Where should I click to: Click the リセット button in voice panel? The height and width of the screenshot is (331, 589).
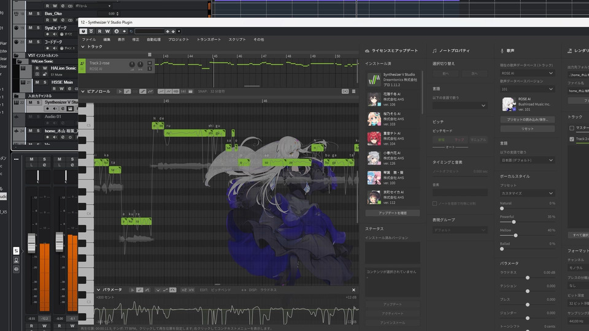pos(528,129)
